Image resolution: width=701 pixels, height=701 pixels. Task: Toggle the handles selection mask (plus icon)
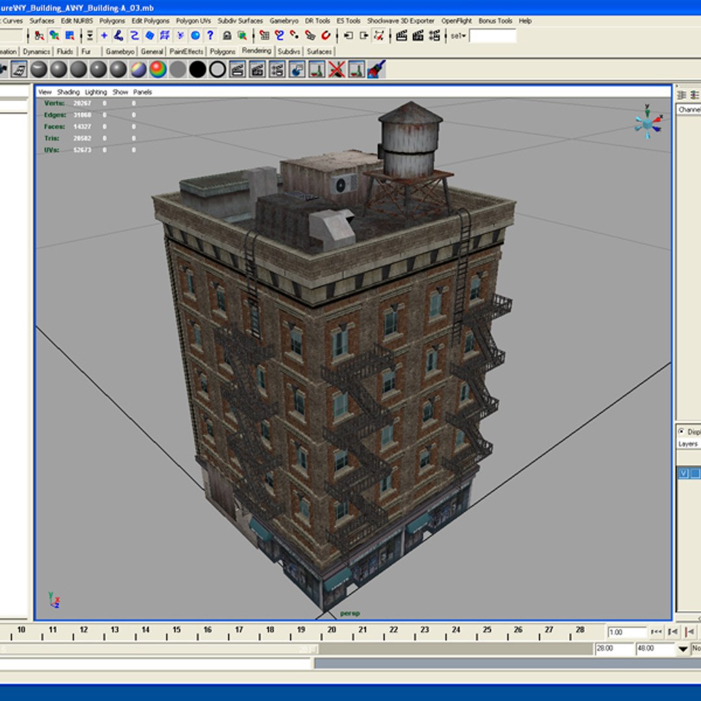tap(104, 35)
